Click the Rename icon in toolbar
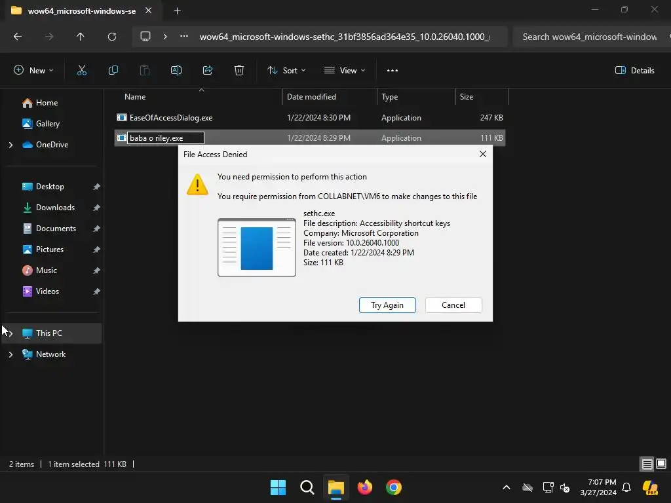This screenshot has width=671, height=503. coord(176,71)
